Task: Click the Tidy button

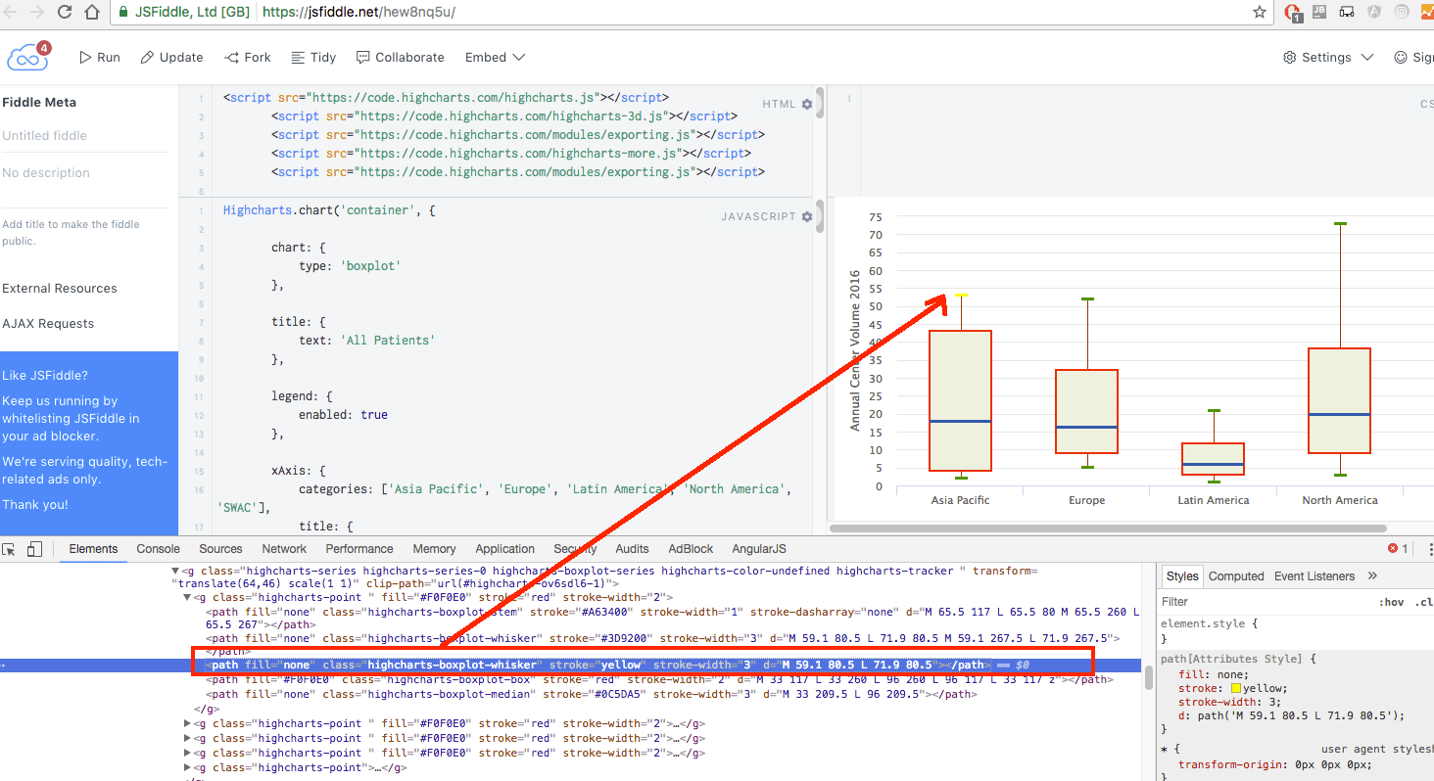Action: [312, 57]
